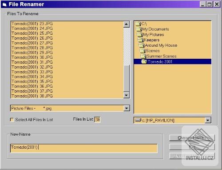Screen dimensions: 222x170
Task: Select the My Documents label in the tree
Action: 155,29
